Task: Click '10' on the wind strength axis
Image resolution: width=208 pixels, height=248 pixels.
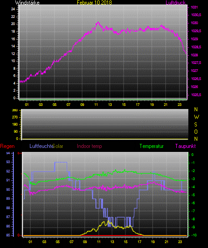Action: point(13,61)
